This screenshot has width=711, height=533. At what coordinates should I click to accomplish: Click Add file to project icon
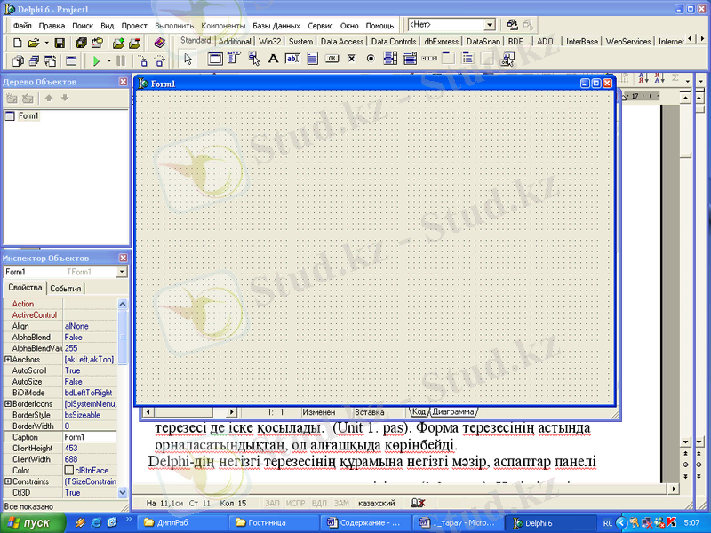click(x=118, y=43)
